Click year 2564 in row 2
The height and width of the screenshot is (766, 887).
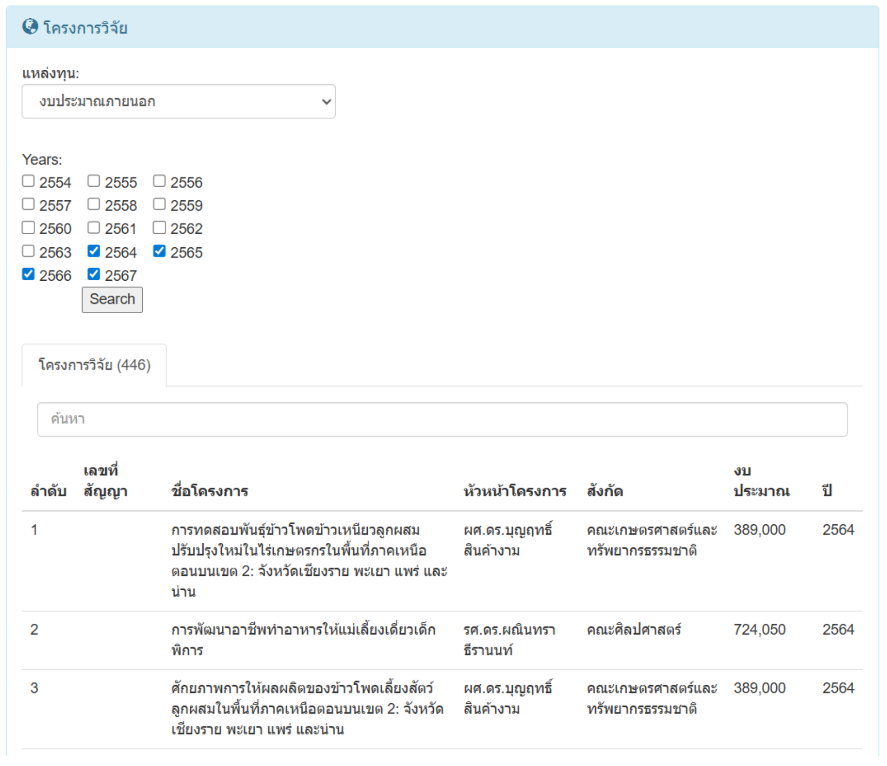pyautogui.click(x=838, y=629)
